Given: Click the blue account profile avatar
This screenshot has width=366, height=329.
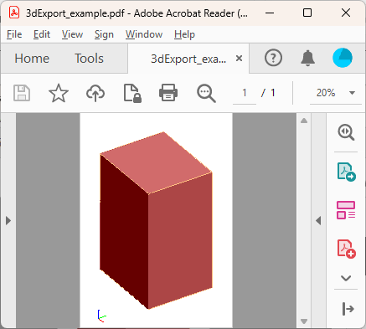Looking at the screenshot, I should (x=343, y=58).
